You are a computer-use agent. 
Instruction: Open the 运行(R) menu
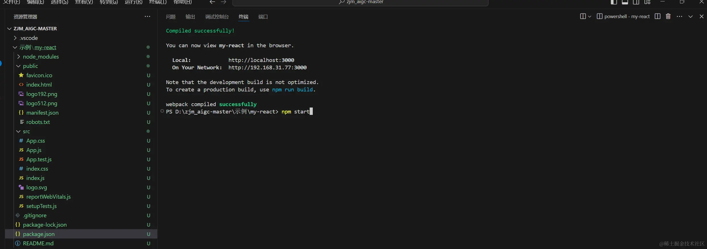pos(133,2)
